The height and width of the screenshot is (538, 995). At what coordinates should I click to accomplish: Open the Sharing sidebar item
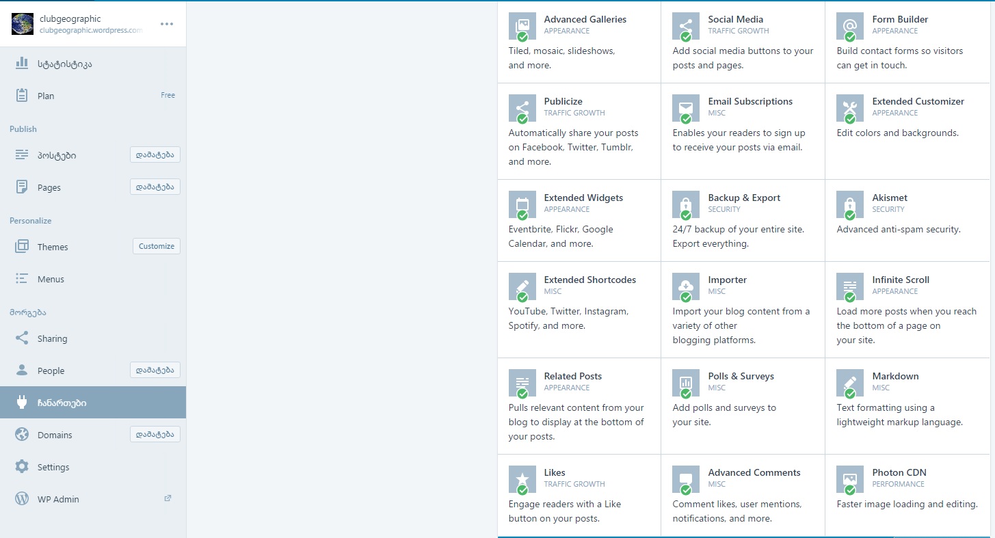[93, 338]
